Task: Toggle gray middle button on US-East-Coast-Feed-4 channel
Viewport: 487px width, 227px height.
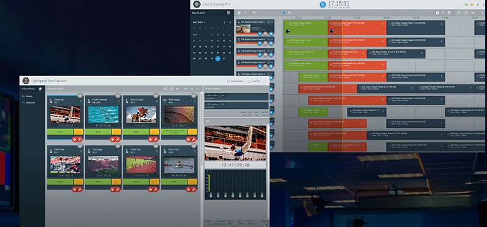Action: pyautogui.click(x=265, y=66)
